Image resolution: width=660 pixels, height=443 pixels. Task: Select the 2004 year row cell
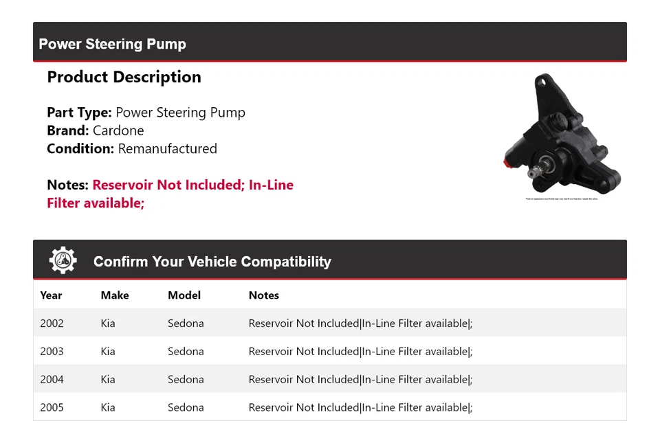(52, 379)
